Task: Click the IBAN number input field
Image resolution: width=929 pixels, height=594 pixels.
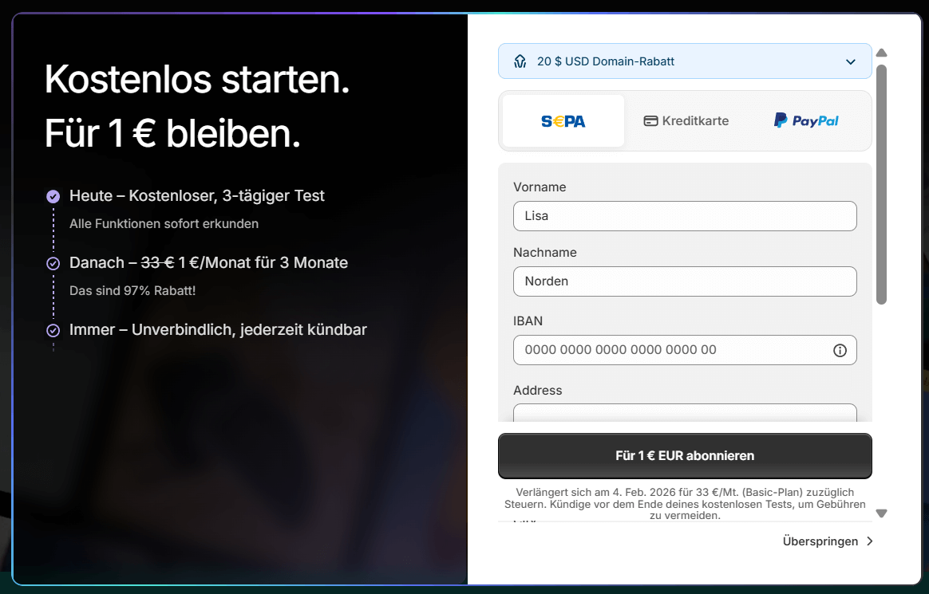Action: tap(670, 350)
